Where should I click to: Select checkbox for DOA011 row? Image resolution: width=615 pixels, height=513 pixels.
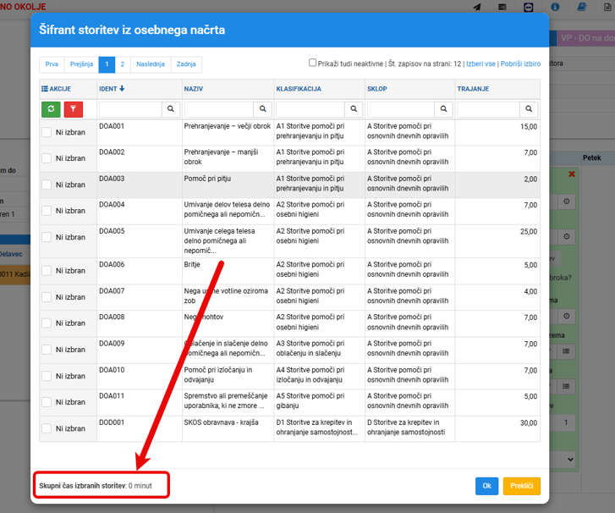[x=47, y=402]
